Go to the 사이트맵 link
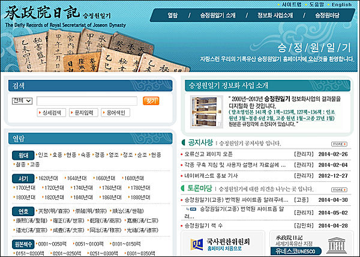360x257 pixels. click(x=292, y=4)
